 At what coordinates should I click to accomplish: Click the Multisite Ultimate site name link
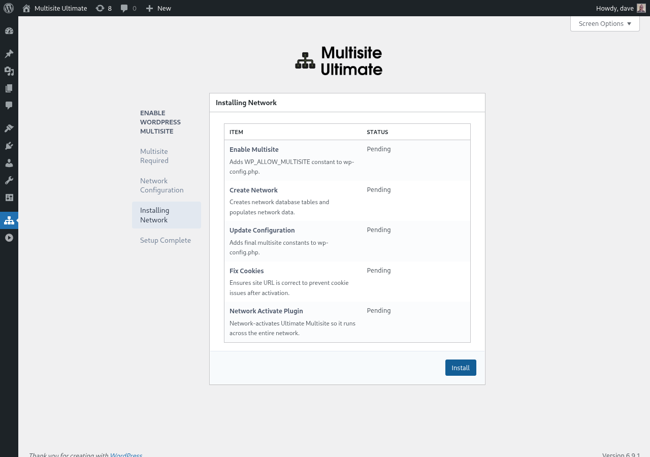click(x=61, y=8)
